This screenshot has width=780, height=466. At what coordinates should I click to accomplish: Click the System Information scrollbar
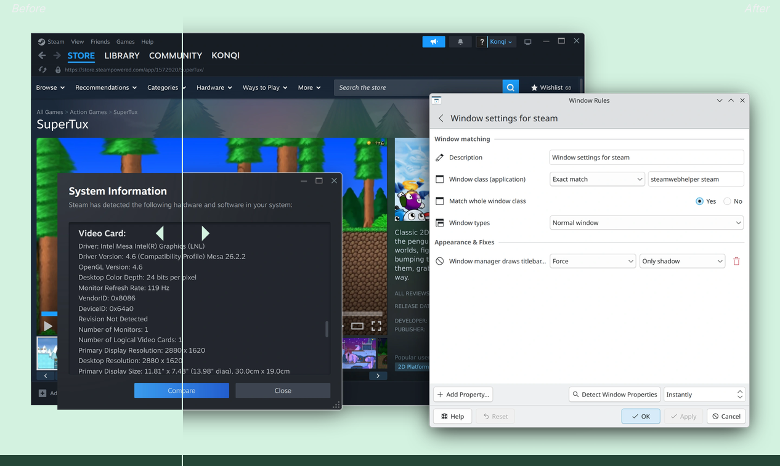(327, 329)
